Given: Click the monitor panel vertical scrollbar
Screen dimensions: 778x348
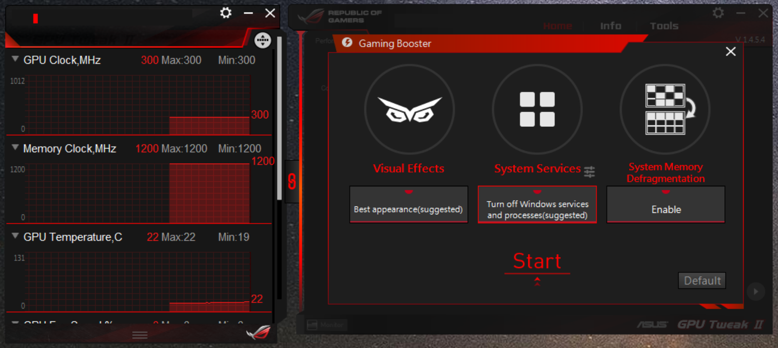Looking at the screenshot, I should 279,118.
